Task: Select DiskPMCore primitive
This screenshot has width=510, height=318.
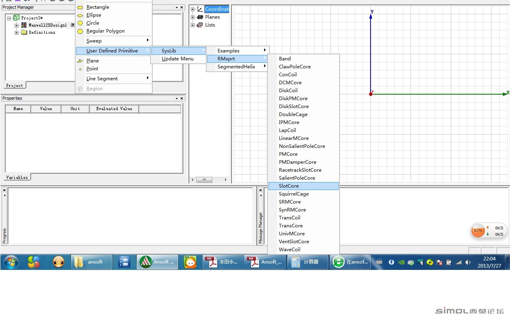Action: point(304,99)
